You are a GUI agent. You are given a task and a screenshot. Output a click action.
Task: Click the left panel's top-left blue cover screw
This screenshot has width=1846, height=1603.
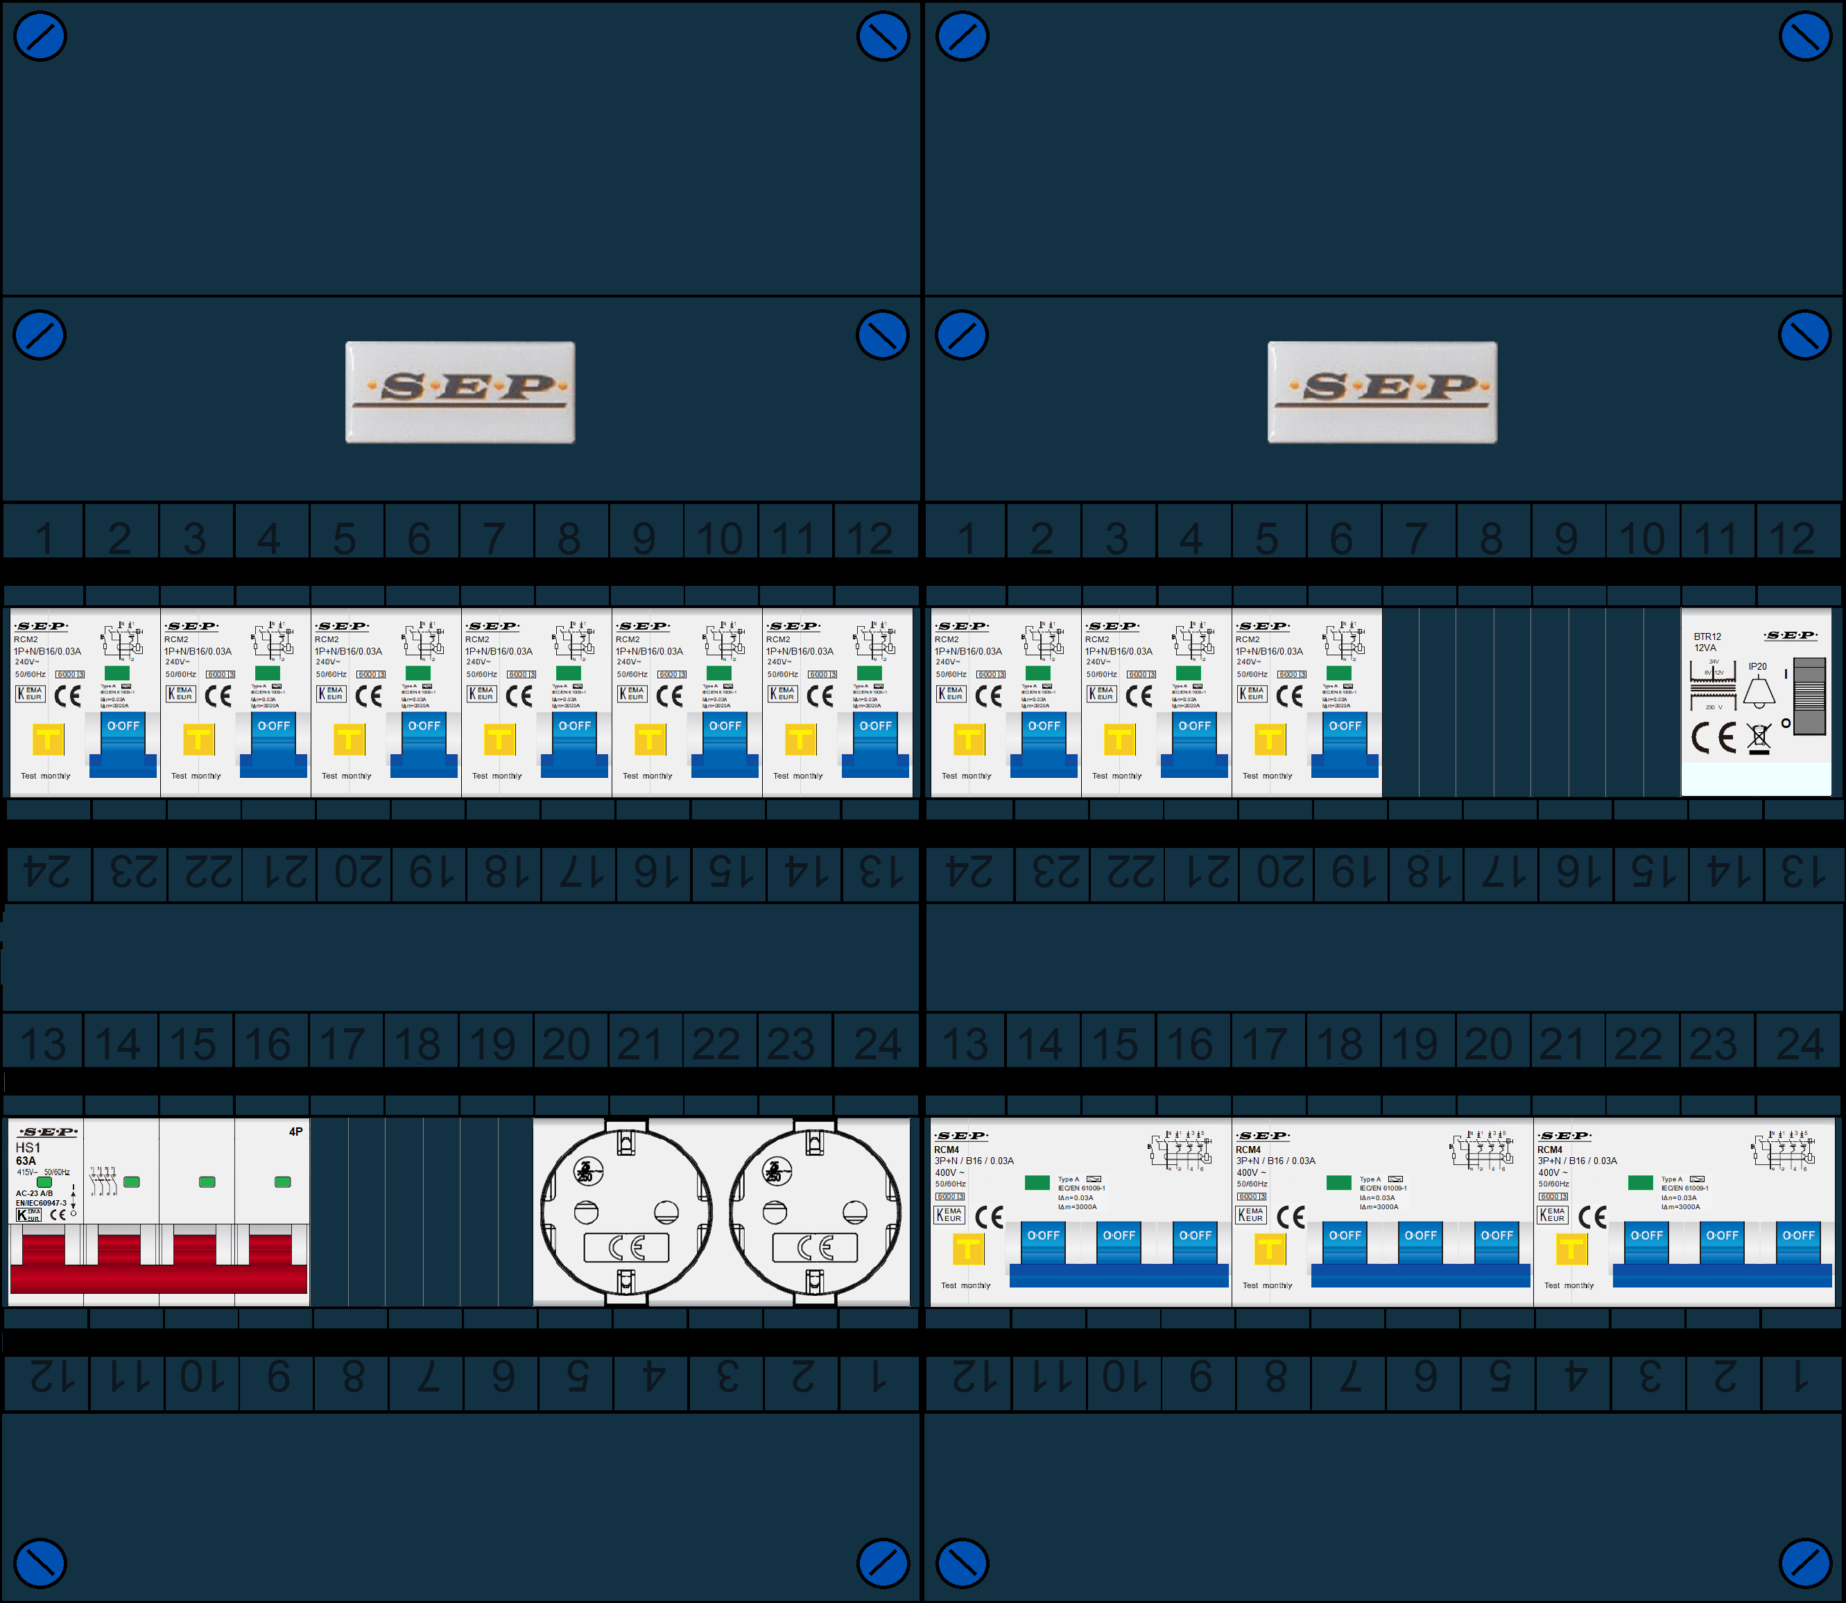pyautogui.click(x=40, y=37)
